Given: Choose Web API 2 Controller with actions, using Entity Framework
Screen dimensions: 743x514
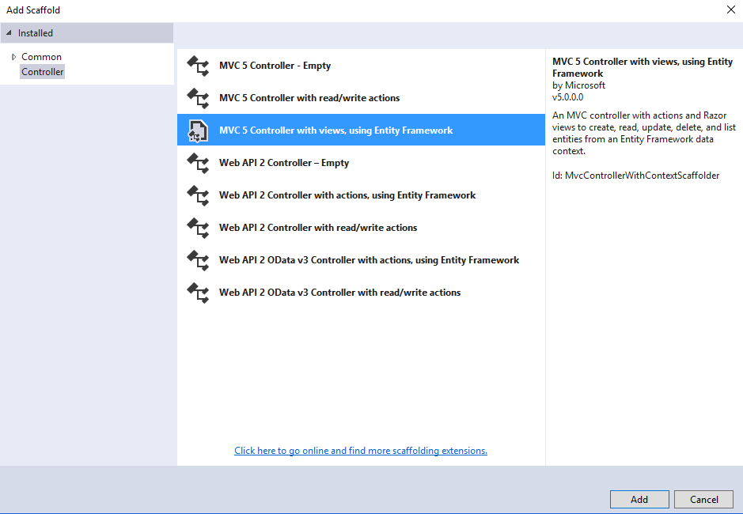Looking at the screenshot, I should tap(361, 195).
